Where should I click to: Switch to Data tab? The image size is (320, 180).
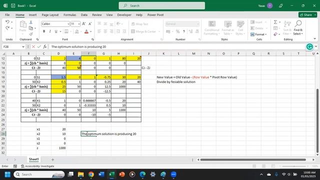(x=84, y=15)
